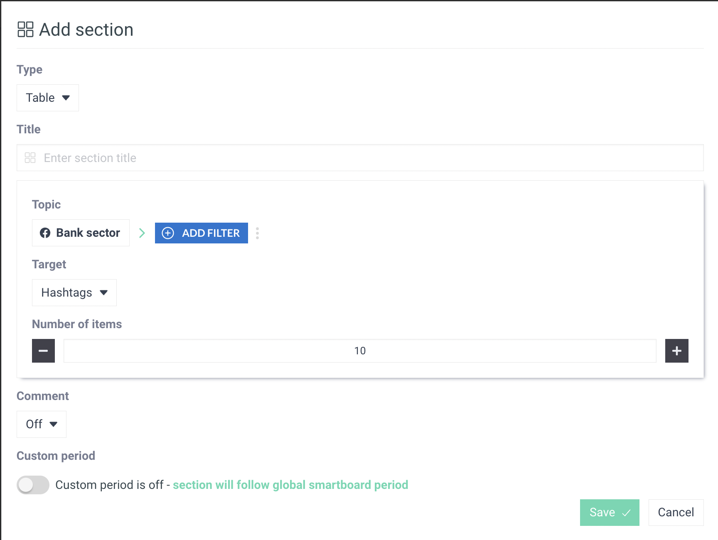The image size is (718, 540).
Task: Open the Comment dropdown set to Off
Action: coord(42,424)
